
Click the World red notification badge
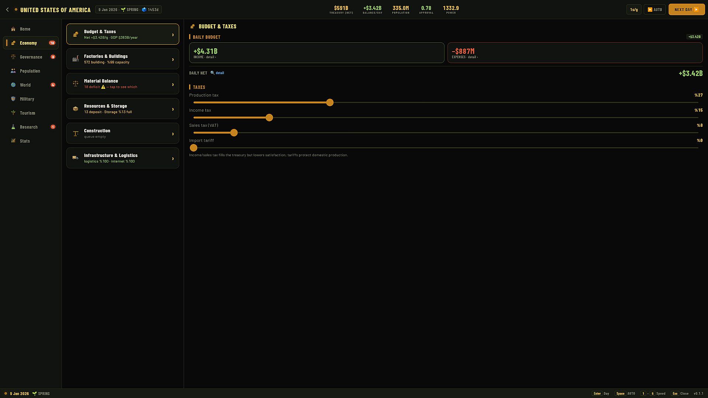(53, 85)
